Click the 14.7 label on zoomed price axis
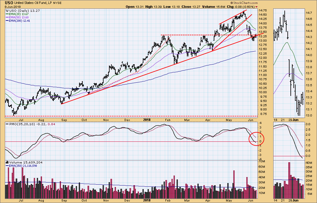This screenshot has width=317, height=203. (309, 13)
